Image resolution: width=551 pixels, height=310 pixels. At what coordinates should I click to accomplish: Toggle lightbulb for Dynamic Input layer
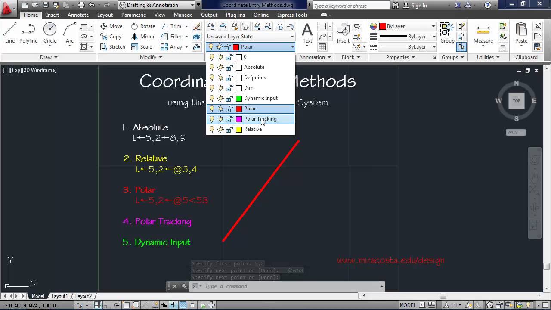[x=211, y=98]
